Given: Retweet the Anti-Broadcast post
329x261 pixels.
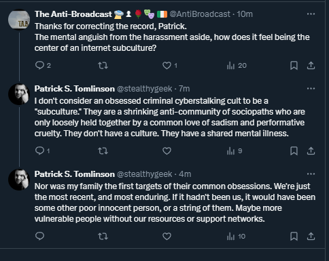Looking at the screenshot, I should pyautogui.click(x=103, y=66).
